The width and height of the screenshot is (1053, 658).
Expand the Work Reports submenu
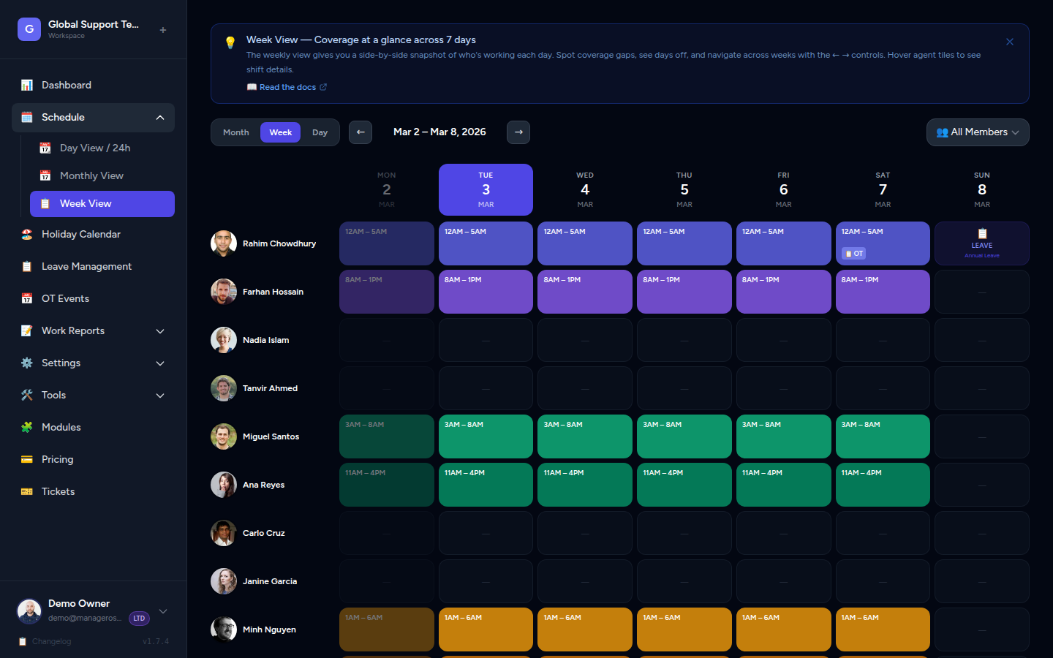pos(160,331)
